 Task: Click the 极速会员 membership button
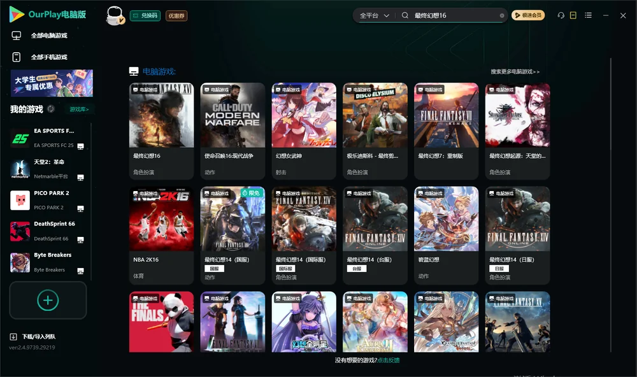(x=527, y=15)
